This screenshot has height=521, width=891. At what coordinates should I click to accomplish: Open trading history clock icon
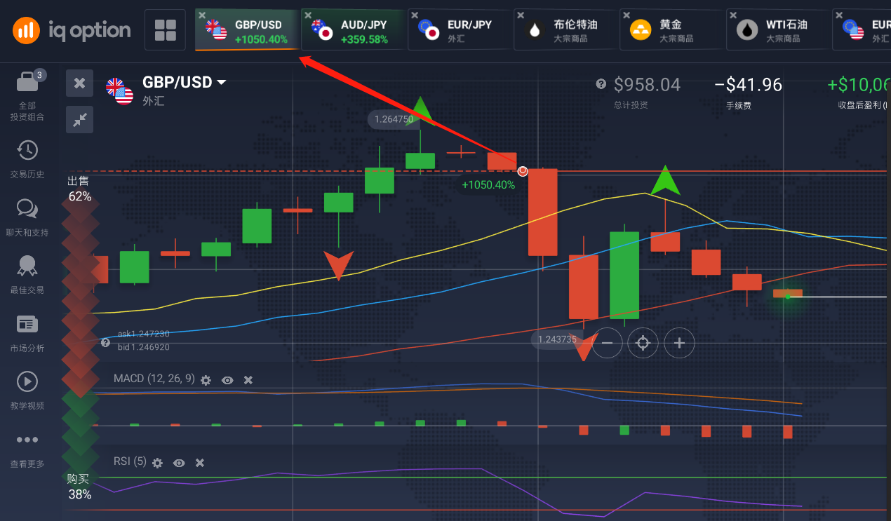[x=27, y=150]
